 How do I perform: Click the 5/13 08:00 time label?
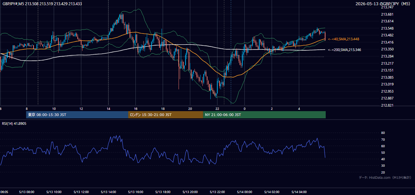coord(27,192)
